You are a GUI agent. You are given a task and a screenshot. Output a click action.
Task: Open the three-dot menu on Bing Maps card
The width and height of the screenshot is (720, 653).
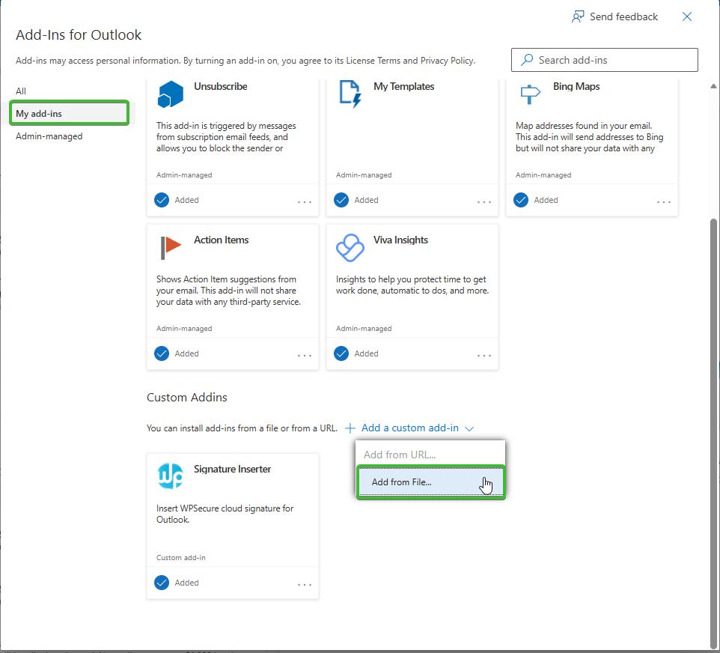click(x=664, y=201)
